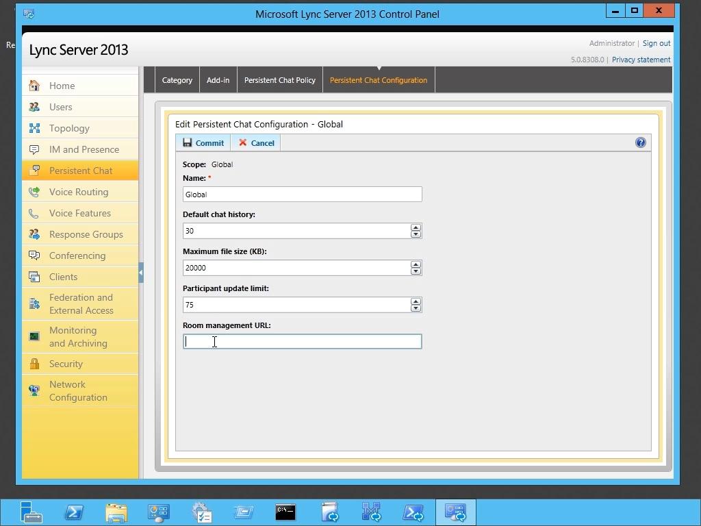
Task: Click the Federation and External Access icon
Action: 34,303
